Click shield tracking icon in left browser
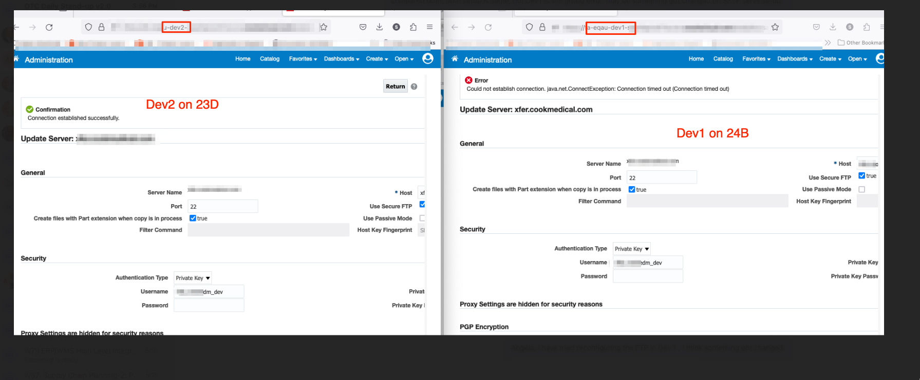This screenshot has width=920, height=380. click(x=88, y=27)
